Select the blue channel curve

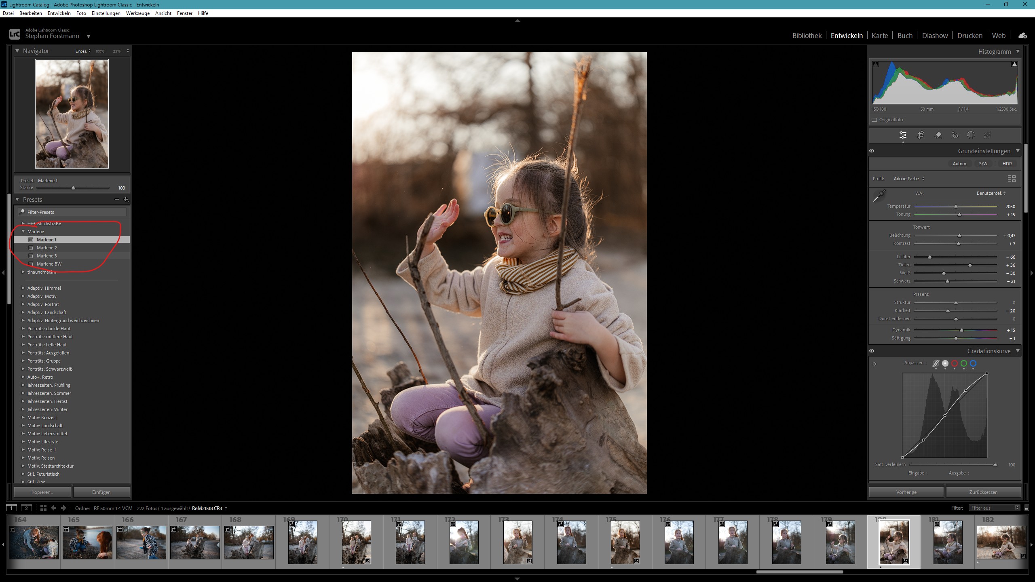pos(973,363)
